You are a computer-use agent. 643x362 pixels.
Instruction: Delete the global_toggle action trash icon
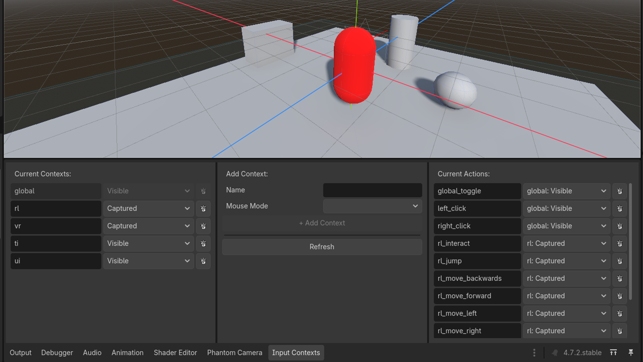(x=620, y=191)
